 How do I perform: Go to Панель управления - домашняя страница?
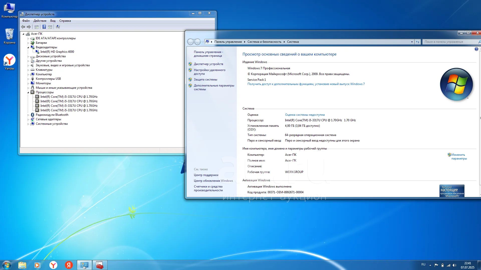[208, 54]
